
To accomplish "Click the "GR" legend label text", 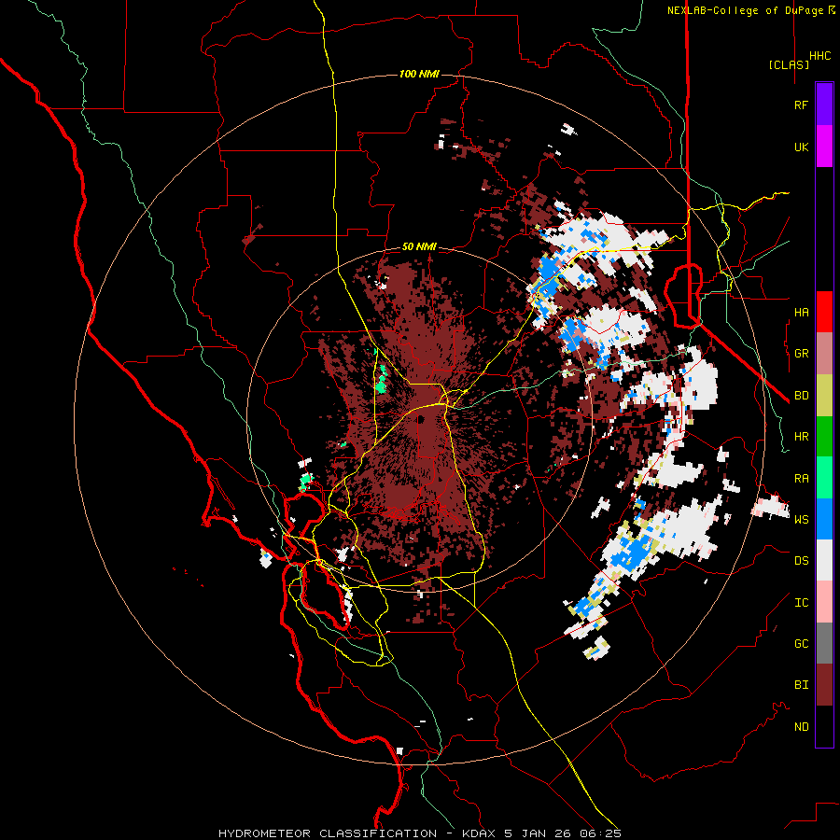I will (x=801, y=354).
